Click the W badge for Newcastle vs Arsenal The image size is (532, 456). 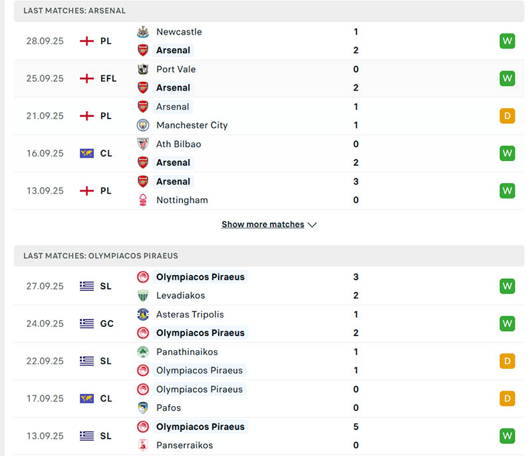pos(507,41)
